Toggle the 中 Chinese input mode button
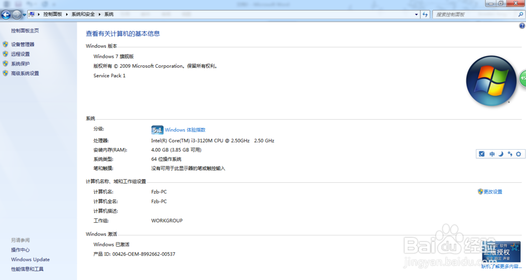Screen dimensions: 526x280 click(x=492, y=154)
